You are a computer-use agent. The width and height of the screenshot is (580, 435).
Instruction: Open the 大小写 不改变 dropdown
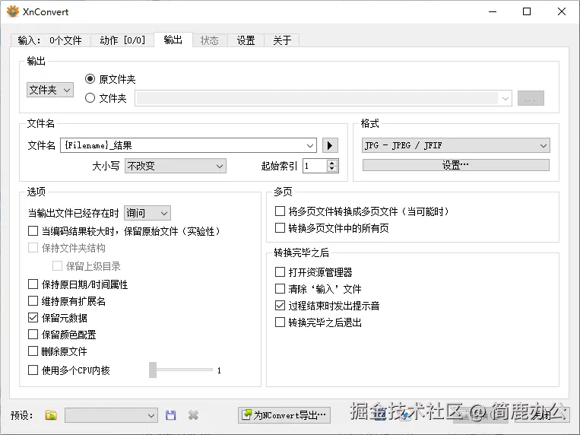176,166
